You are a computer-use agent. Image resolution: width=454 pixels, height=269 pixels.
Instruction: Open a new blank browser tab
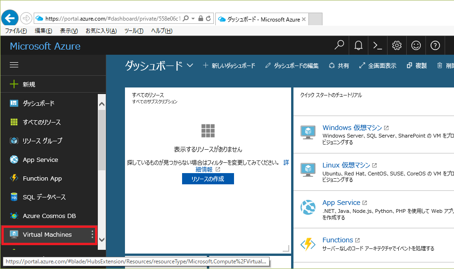click(x=315, y=19)
